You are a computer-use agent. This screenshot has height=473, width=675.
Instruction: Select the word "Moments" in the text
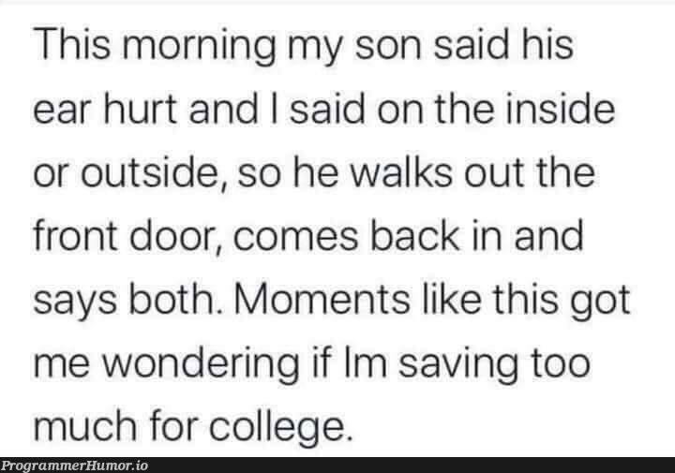pos(322,300)
